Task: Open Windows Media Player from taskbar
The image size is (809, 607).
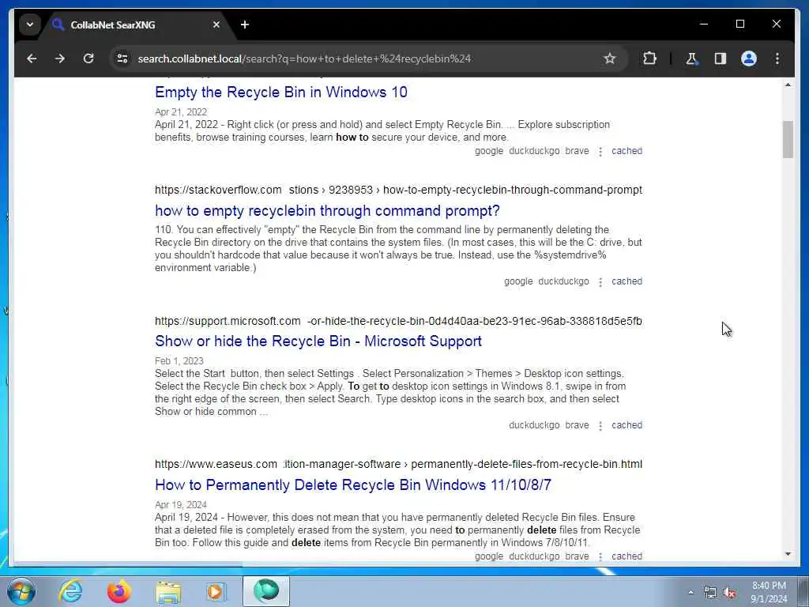Action: [x=216, y=591]
